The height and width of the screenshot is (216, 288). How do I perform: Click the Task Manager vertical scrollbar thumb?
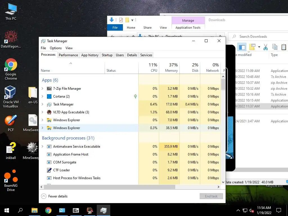(x=223, y=84)
